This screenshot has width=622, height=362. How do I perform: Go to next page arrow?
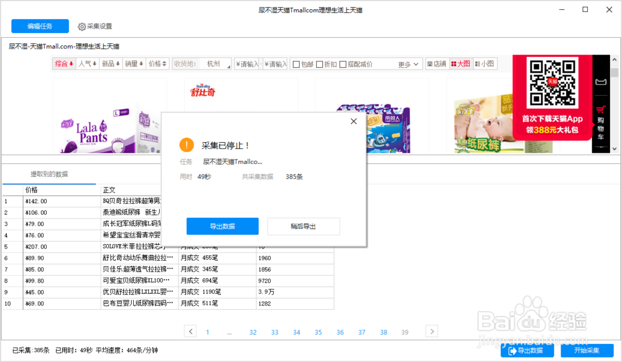(432, 331)
